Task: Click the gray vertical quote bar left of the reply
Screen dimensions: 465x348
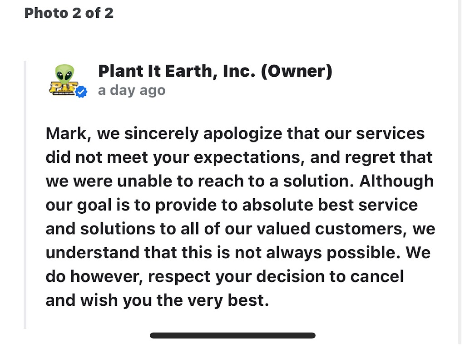Action: point(25,194)
